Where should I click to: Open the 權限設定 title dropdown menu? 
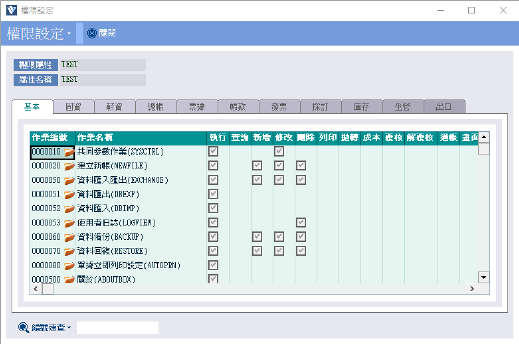(69, 34)
